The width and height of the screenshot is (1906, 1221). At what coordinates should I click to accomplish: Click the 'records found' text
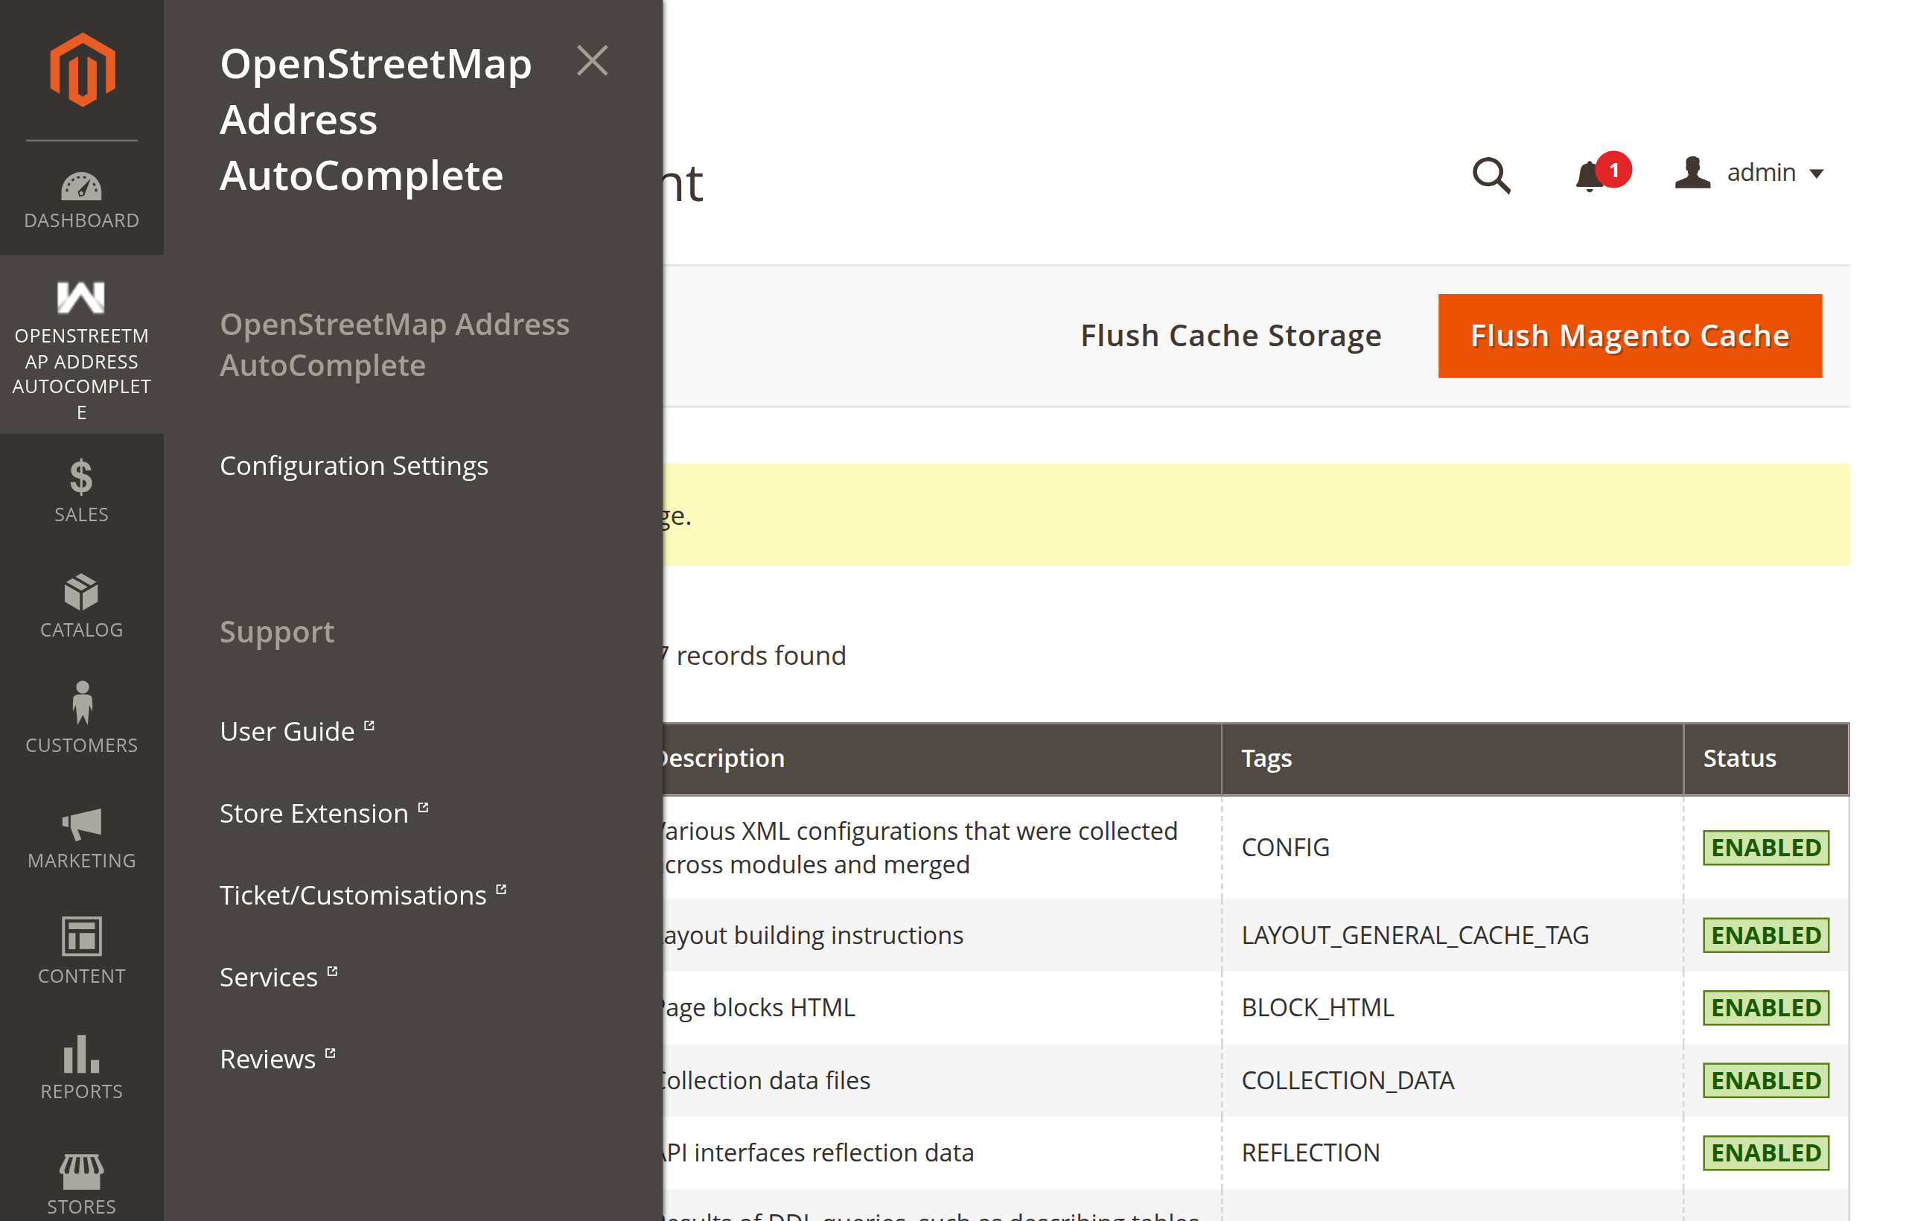(761, 655)
